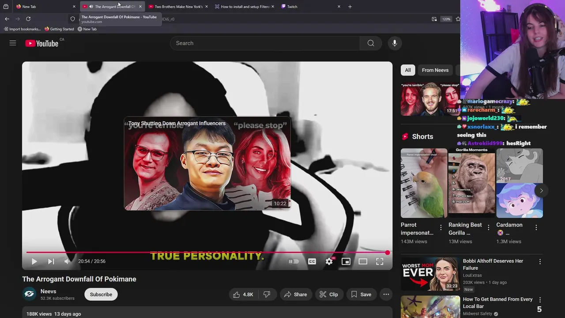Go to the YouTube home logo
Screen dimensions: 565x318
pos(42,43)
